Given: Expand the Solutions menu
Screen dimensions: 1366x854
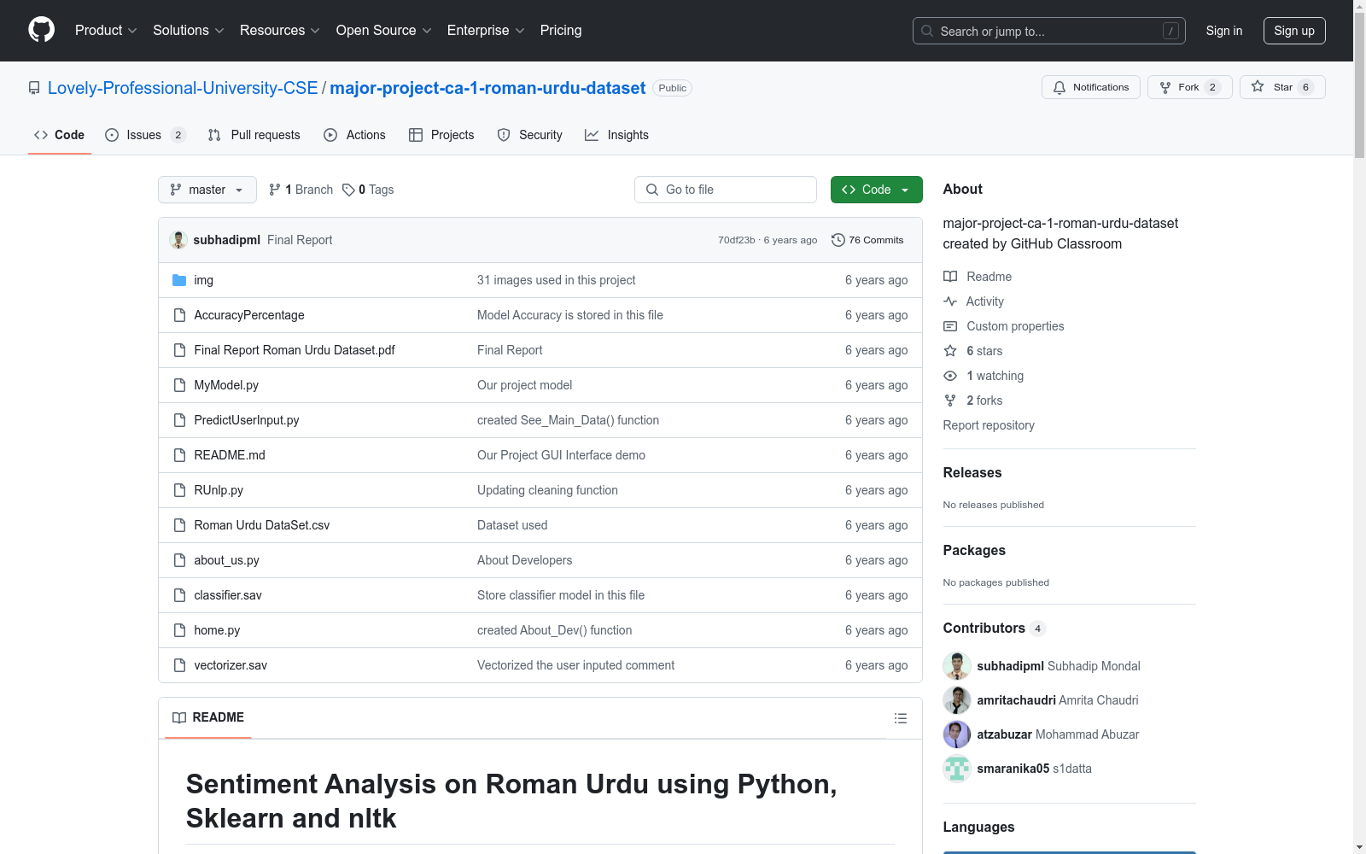Looking at the screenshot, I should [x=189, y=31].
